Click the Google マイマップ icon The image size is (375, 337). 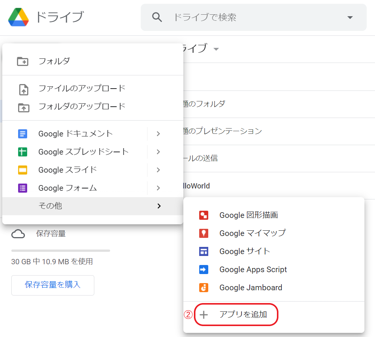[x=203, y=233]
